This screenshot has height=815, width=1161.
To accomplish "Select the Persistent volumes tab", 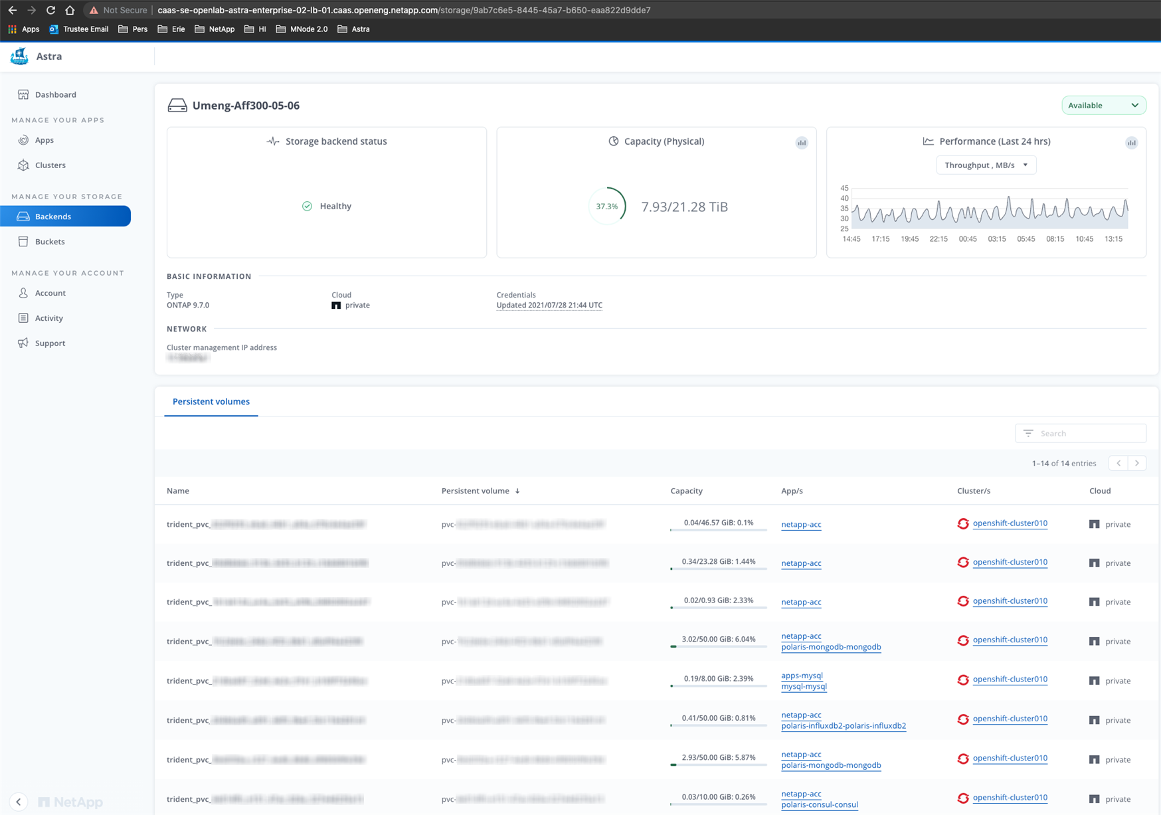I will click(211, 401).
